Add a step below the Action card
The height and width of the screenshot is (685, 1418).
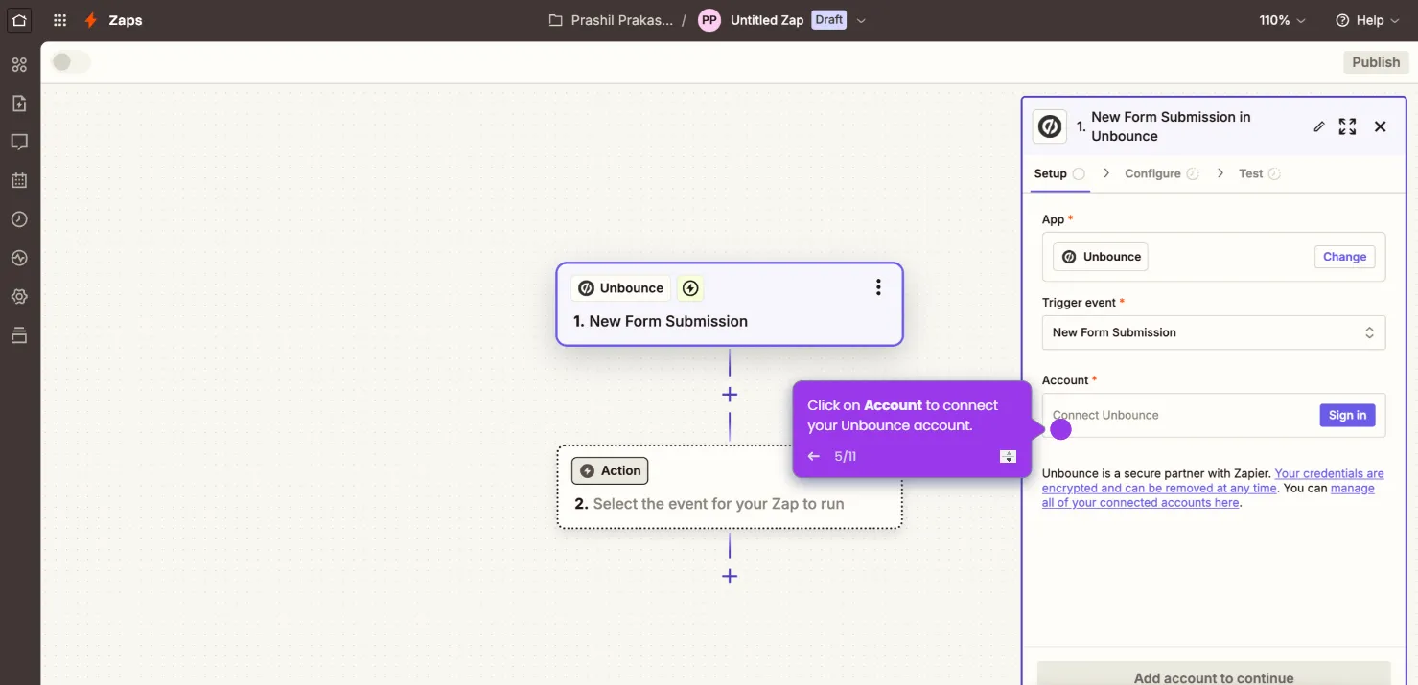(730, 576)
